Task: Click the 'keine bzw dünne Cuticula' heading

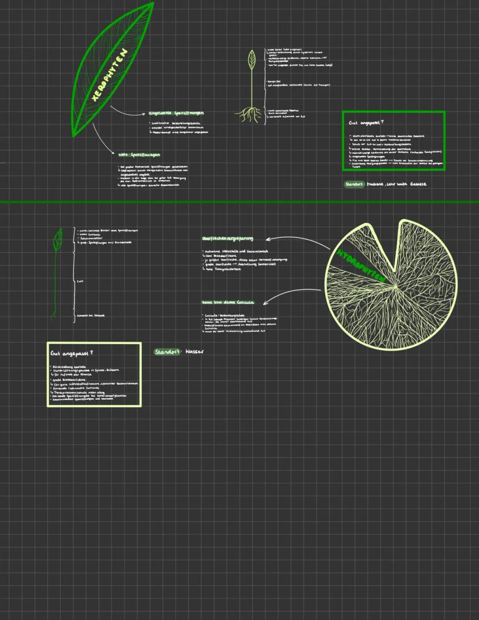Action: [228, 302]
